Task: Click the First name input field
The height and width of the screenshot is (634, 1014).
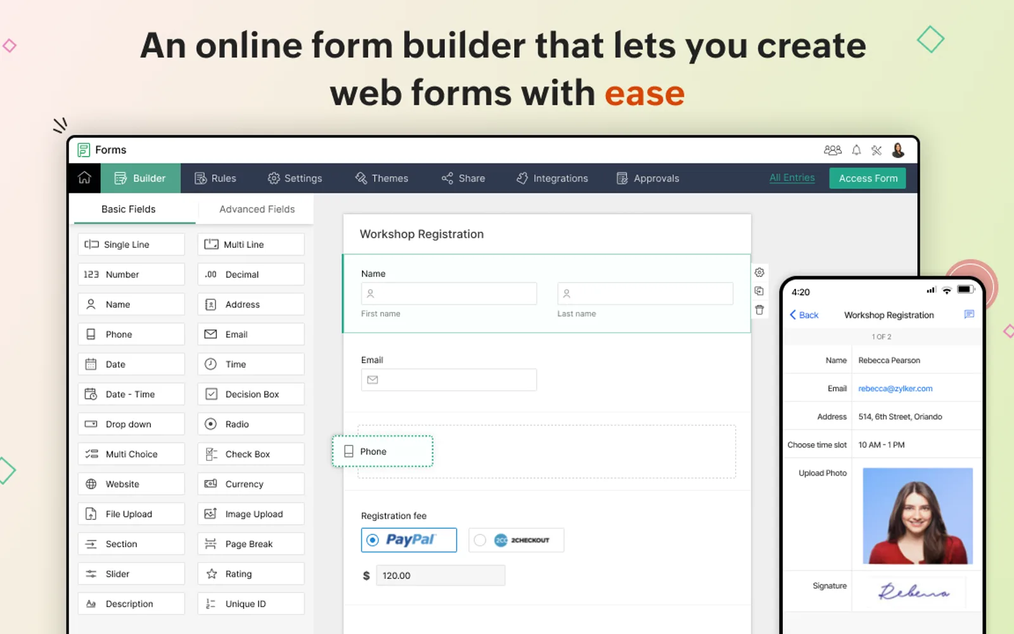Action: point(449,294)
